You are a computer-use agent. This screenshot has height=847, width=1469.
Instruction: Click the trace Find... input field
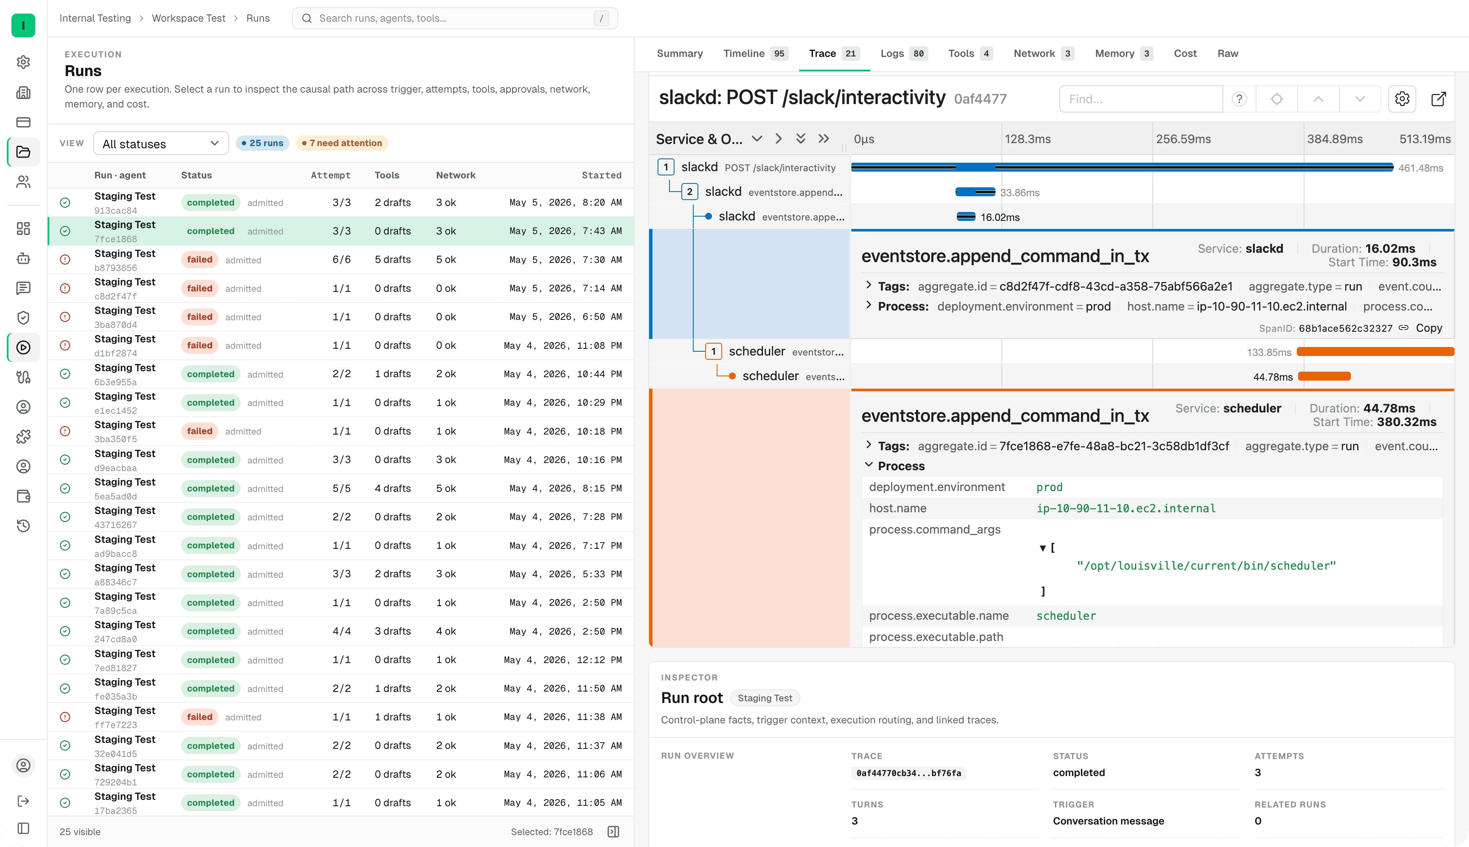pos(1141,99)
